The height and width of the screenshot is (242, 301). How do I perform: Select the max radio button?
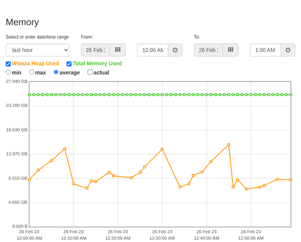pyautogui.click(x=31, y=72)
